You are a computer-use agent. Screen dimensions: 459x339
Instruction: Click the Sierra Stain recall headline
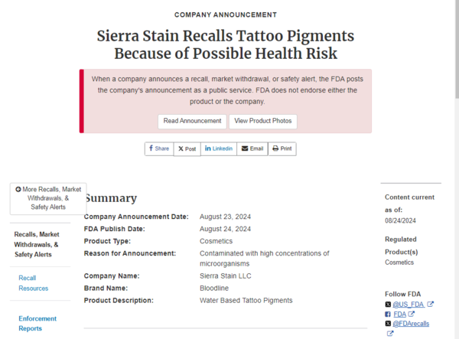pyautogui.click(x=226, y=44)
